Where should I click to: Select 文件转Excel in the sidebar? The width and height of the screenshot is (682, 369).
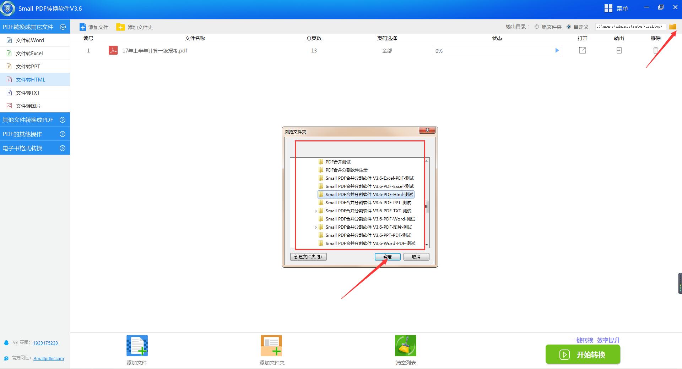click(x=35, y=53)
